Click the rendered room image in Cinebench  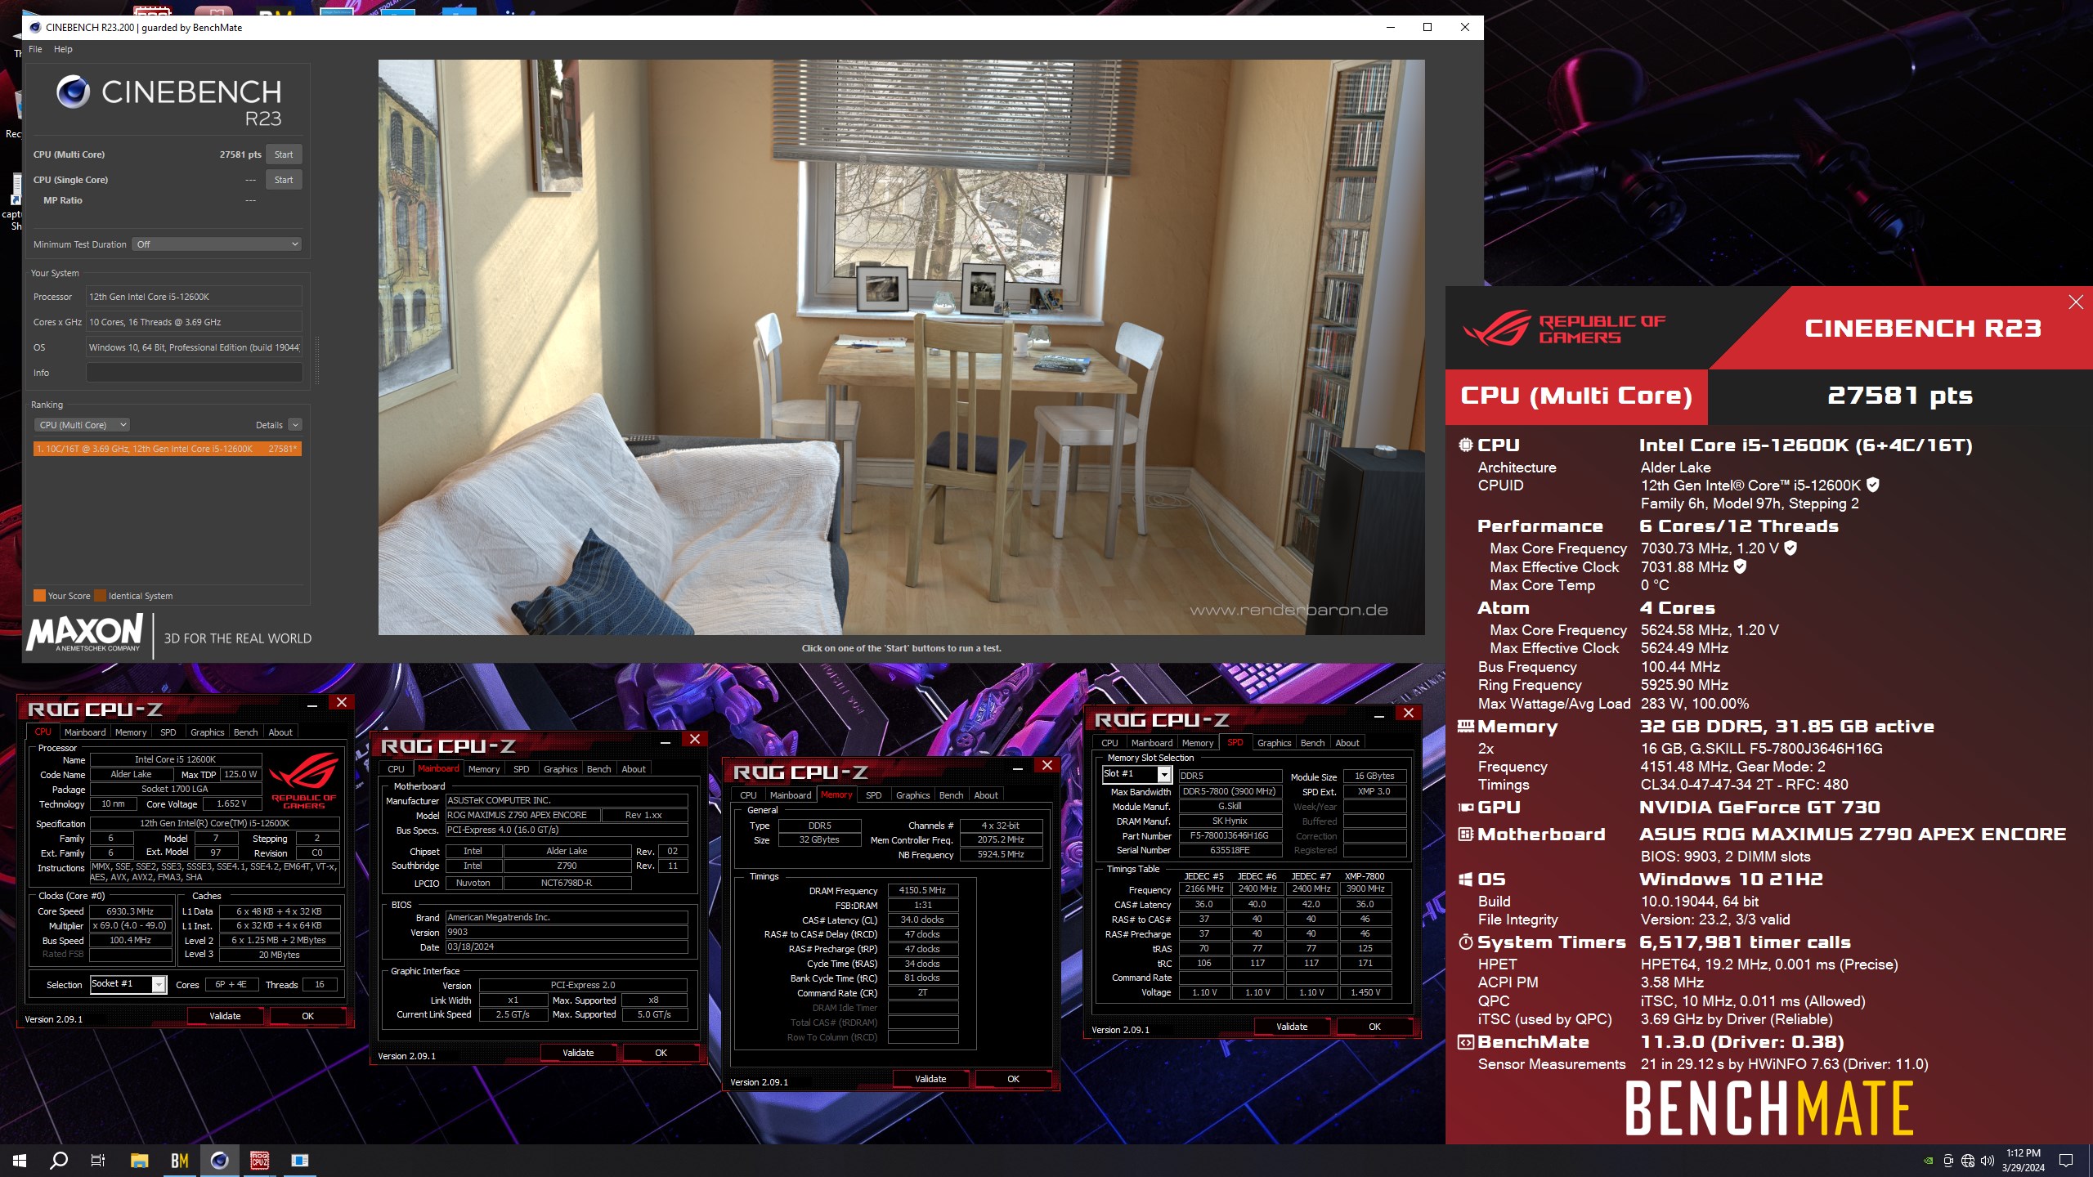point(901,347)
